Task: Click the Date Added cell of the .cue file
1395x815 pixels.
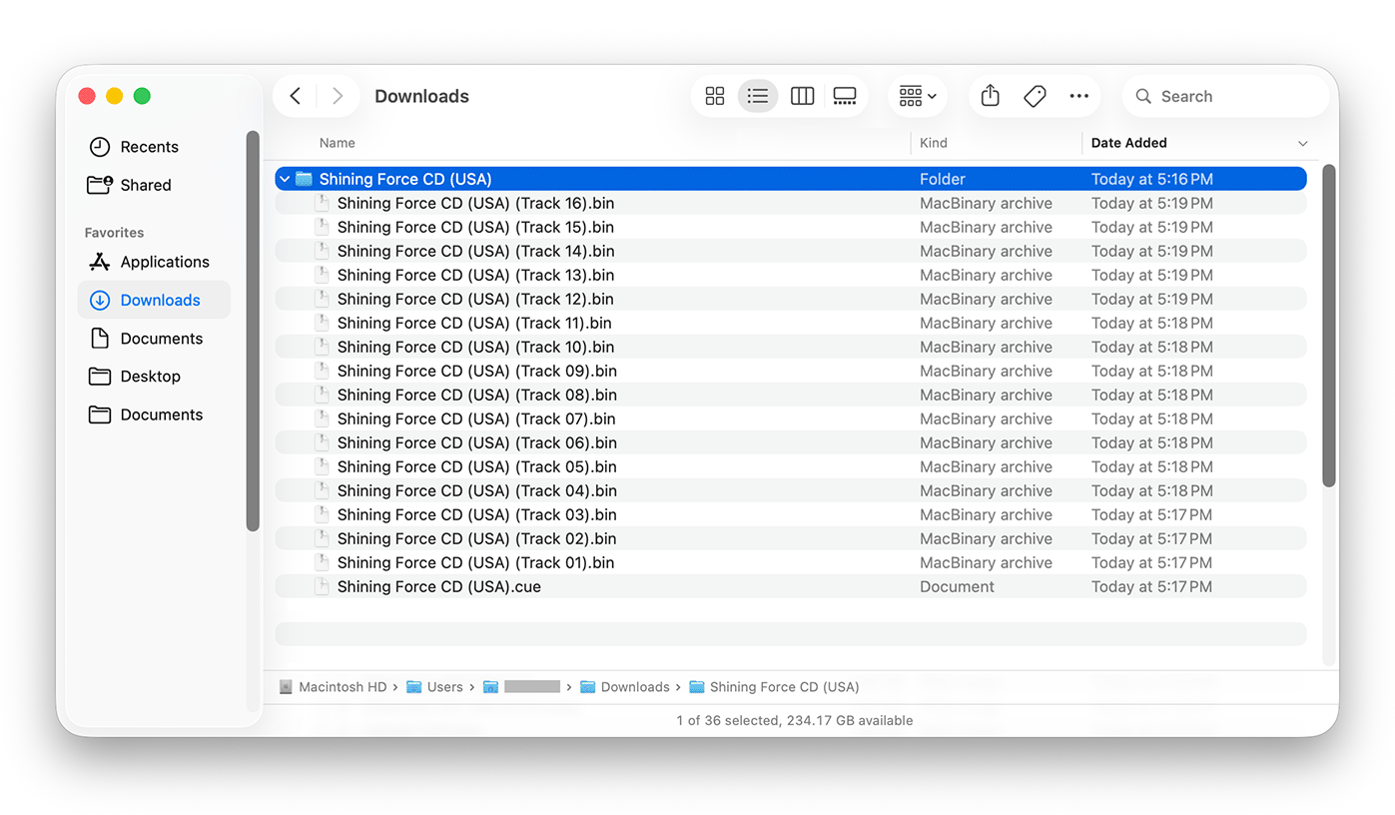Action: click(x=1151, y=586)
